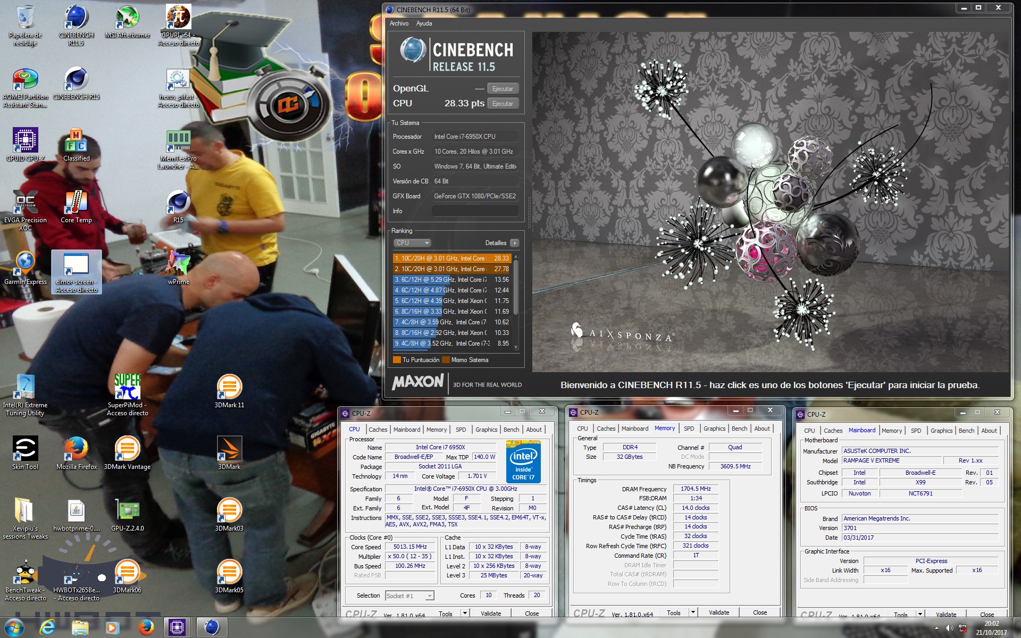The height and width of the screenshot is (638, 1021).
Task: Click the Tu Puntuación orange legend swatch
Action: pos(397,360)
